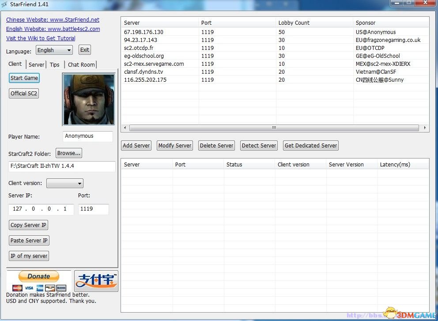The width and height of the screenshot is (438, 321).
Task: Click the Get Dedicated Server button
Action: click(x=311, y=146)
